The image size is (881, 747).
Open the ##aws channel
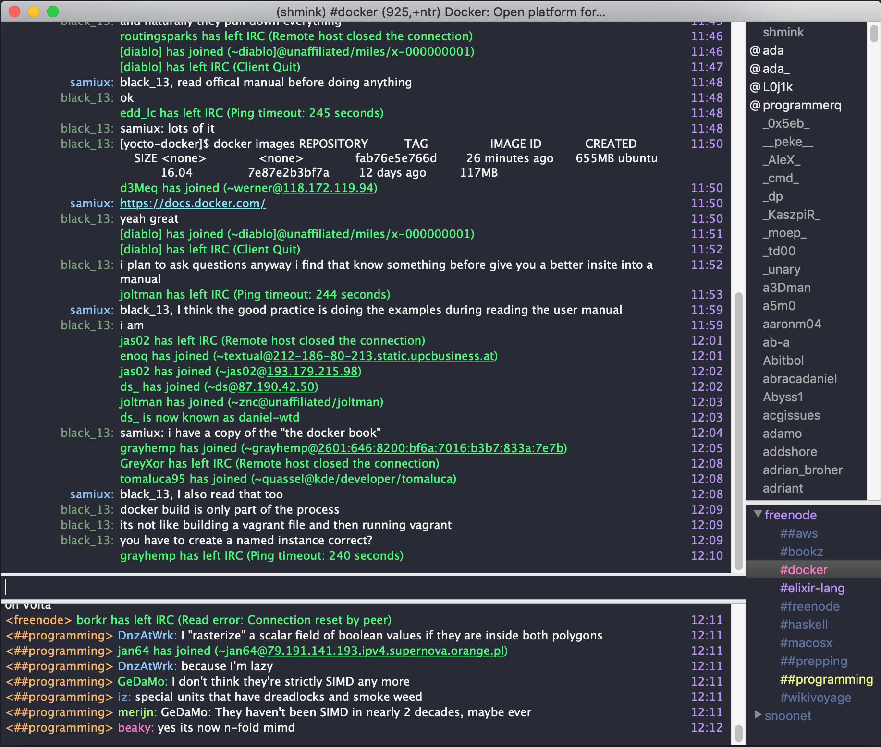coord(799,533)
